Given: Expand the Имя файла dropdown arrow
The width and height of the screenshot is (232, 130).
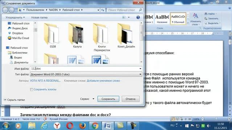Looking at the screenshot, I should coord(140,69).
